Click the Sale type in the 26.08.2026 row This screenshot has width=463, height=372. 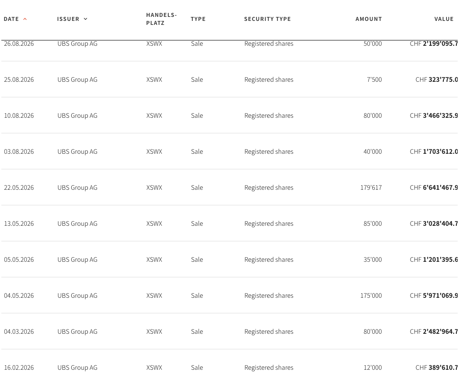[x=197, y=44]
